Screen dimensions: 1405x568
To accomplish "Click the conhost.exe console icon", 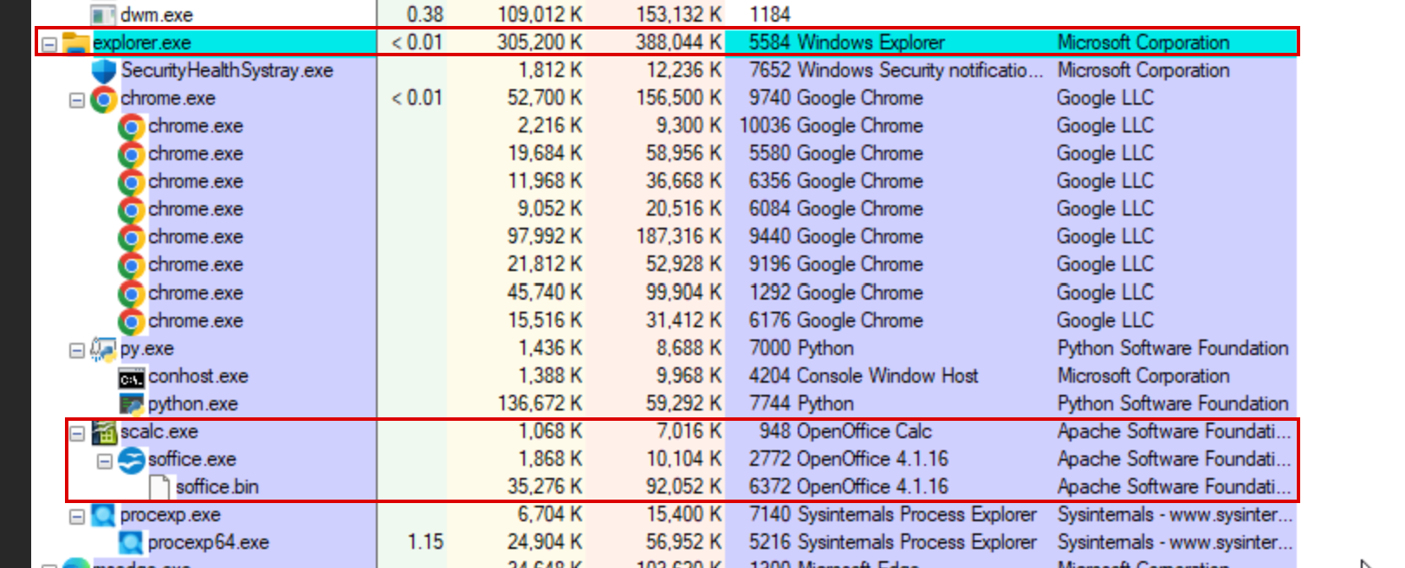I will pos(132,378).
